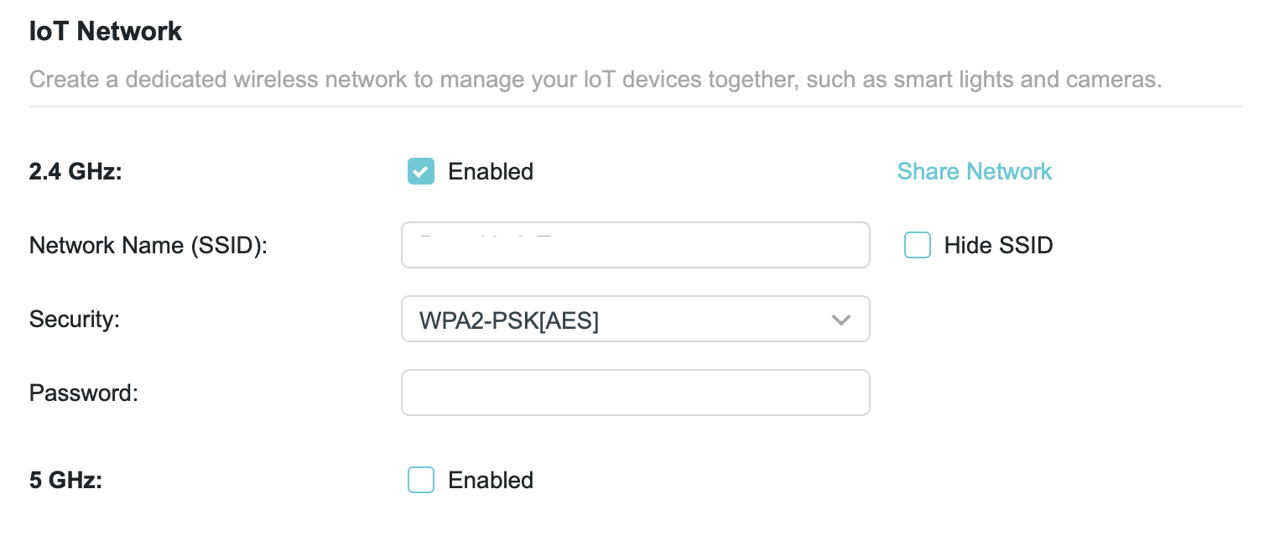Select the WPA2-PSK[AES] security value text
Screen dimensions: 1264x536
pos(509,320)
